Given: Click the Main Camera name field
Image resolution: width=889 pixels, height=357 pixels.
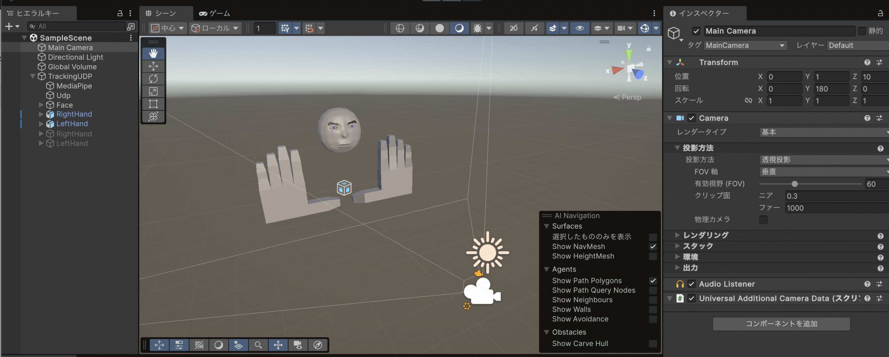Looking at the screenshot, I should point(779,31).
